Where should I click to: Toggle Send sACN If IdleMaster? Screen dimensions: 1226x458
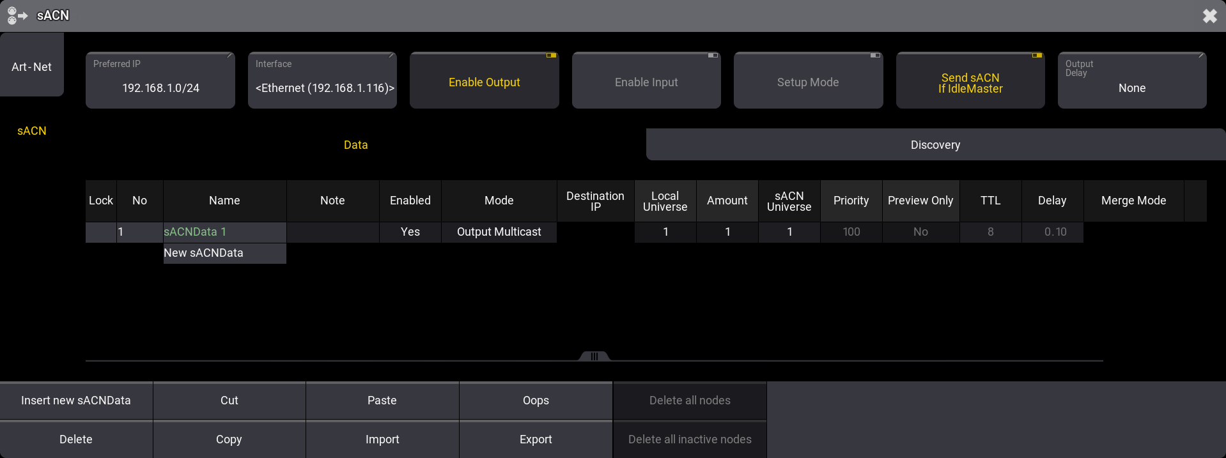(970, 82)
